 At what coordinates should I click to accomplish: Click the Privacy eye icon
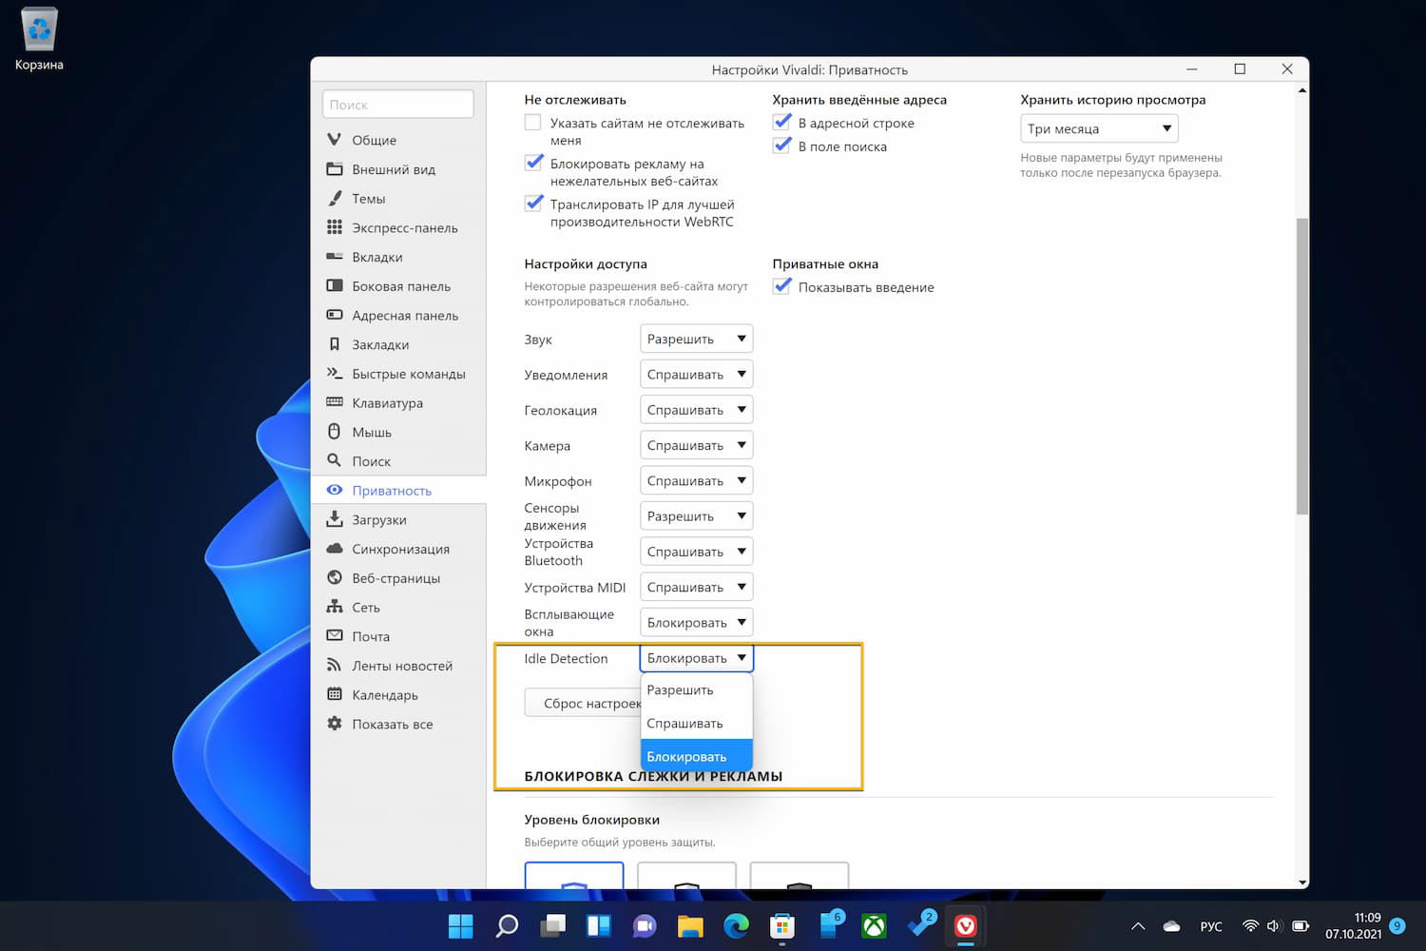(335, 491)
